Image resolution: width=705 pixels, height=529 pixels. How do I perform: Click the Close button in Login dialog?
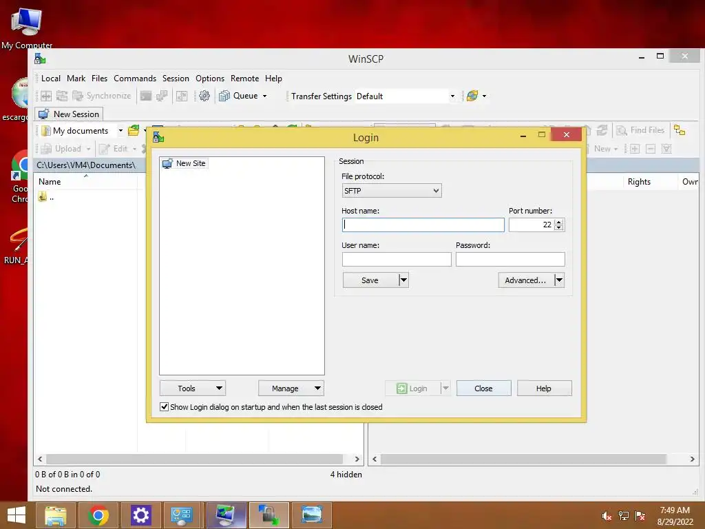coord(484,388)
